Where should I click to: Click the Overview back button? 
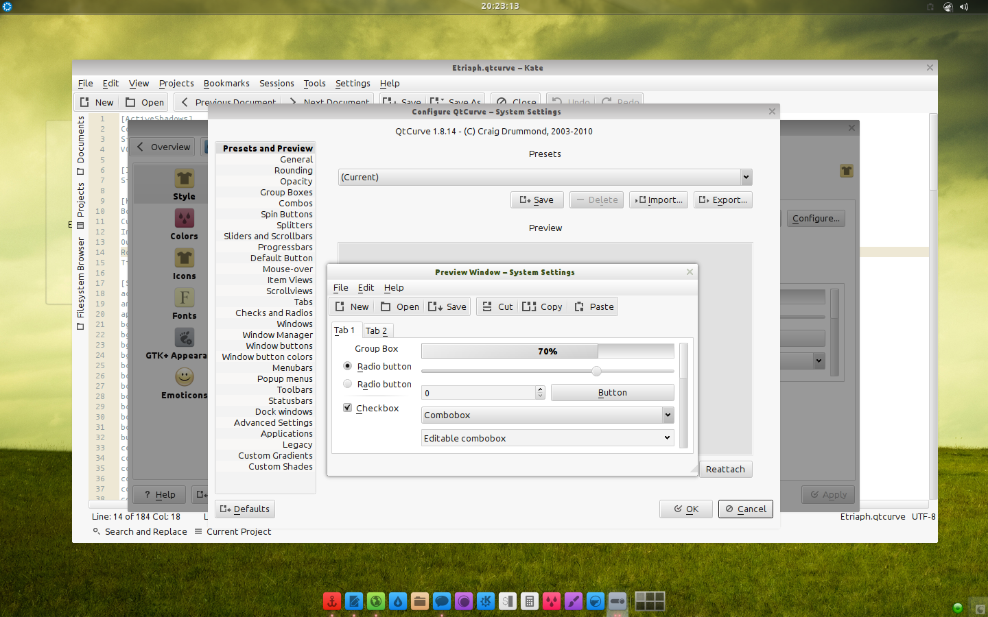pos(164,147)
